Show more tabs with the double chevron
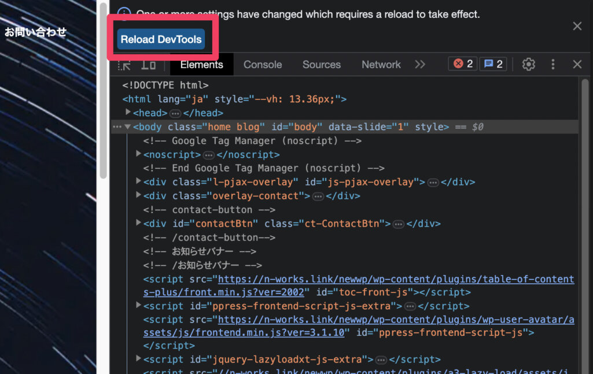Image resolution: width=593 pixels, height=374 pixels. 420,64
